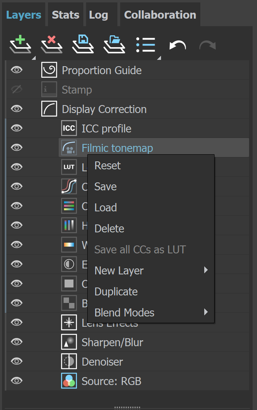Expand the New Layer submenu

click(119, 270)
